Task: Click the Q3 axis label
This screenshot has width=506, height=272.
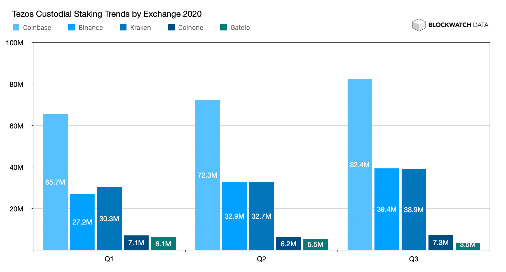Action: pyautogui.click(x=414, y=259)
